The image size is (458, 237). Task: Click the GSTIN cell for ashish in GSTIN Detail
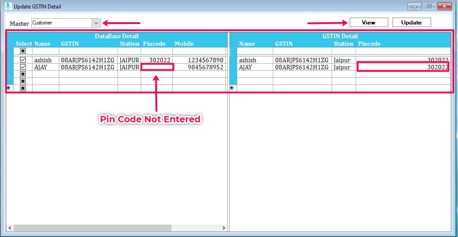tap(303, 60)
